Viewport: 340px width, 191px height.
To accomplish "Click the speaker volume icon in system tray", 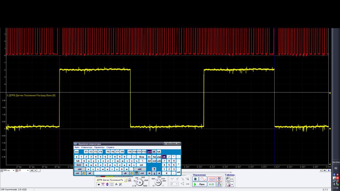I will 334,184.
